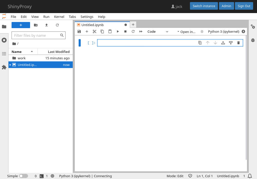Interrupt the kernel with the stop icon
The height and width of the screenshot is (179, 257).
tap(125, 31)
